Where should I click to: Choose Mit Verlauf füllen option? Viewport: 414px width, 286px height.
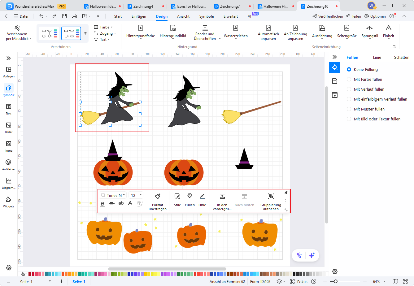(350, 89)
